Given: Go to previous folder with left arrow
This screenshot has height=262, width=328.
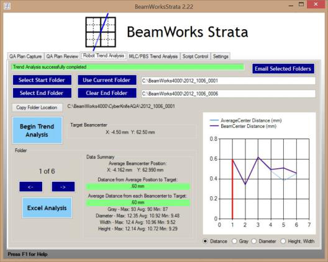Looking at the screenshot, I should [x=31, y=187].
